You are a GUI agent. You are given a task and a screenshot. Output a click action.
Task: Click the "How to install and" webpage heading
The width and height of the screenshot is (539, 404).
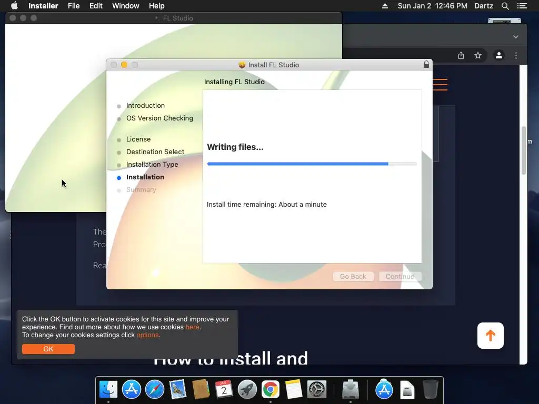coord(231,358)
